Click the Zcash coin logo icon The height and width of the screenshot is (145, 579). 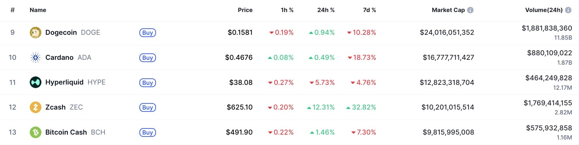pyautogui.click(x=35, y=107)
